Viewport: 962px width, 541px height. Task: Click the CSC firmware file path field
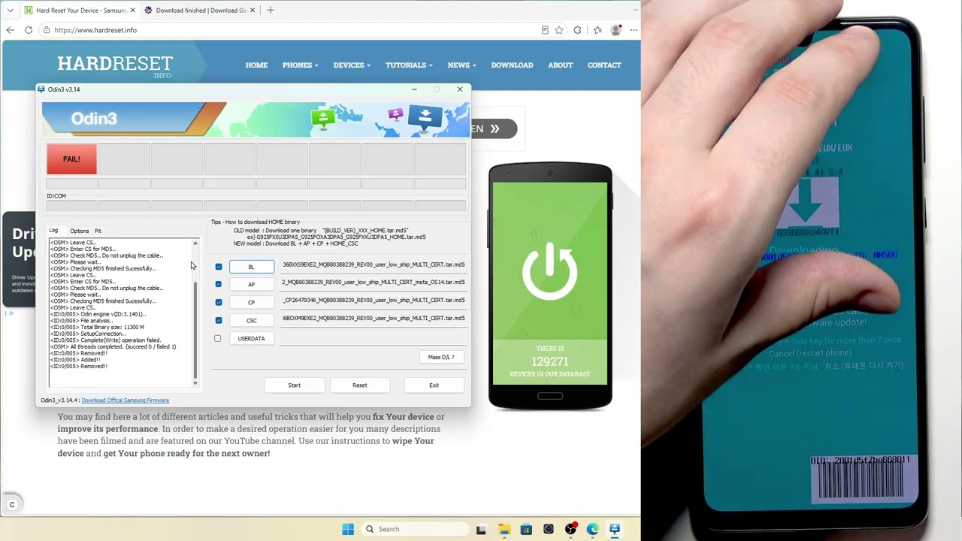tap(374, 319)
